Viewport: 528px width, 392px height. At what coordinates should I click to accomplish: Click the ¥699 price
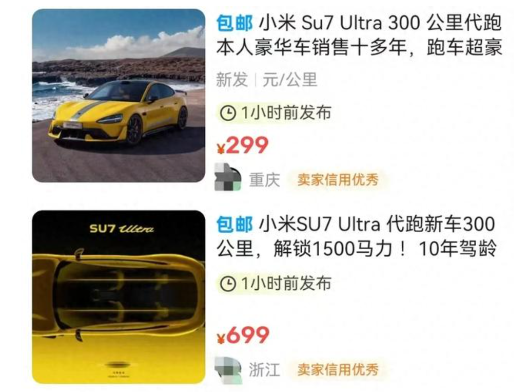pos(243,335)
